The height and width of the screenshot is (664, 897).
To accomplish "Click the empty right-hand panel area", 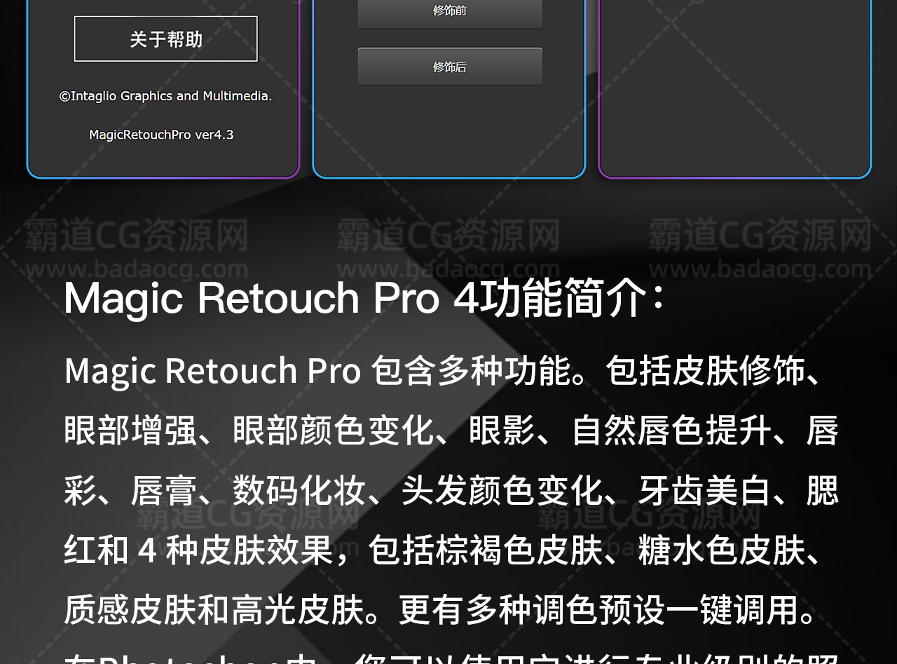I will (734, 84).
